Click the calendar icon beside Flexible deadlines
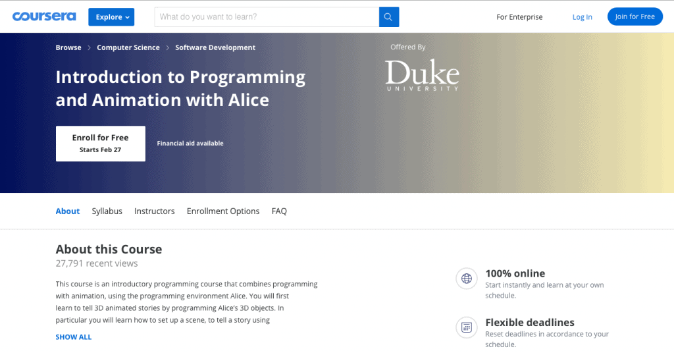Screen dimensions: 674x353 [467, 327]
